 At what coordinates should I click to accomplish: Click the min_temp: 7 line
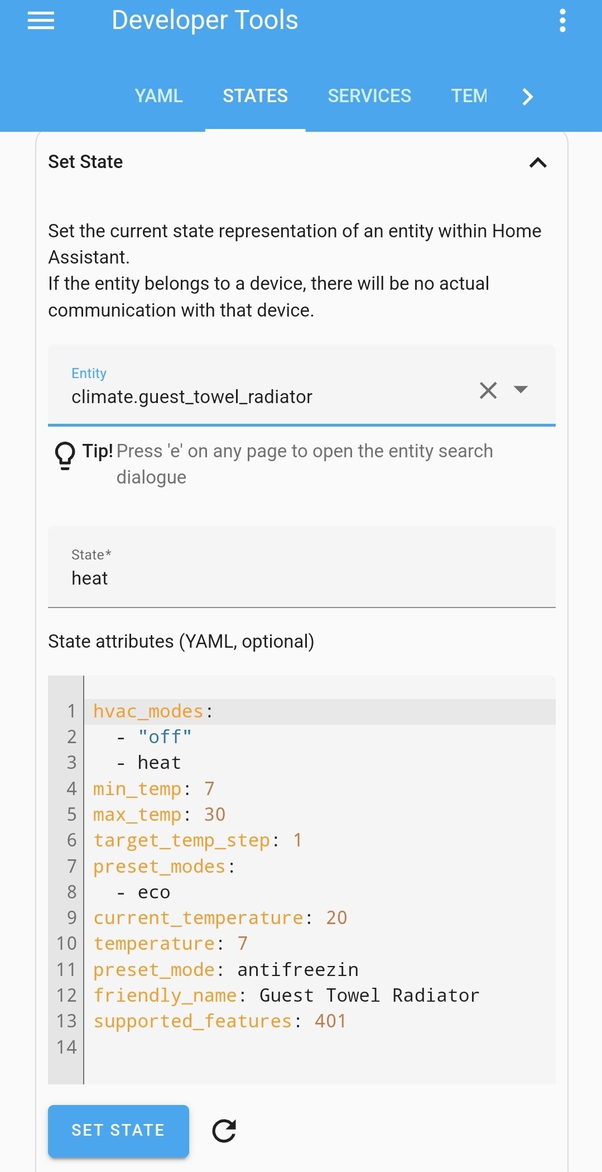tap(153, 789)
